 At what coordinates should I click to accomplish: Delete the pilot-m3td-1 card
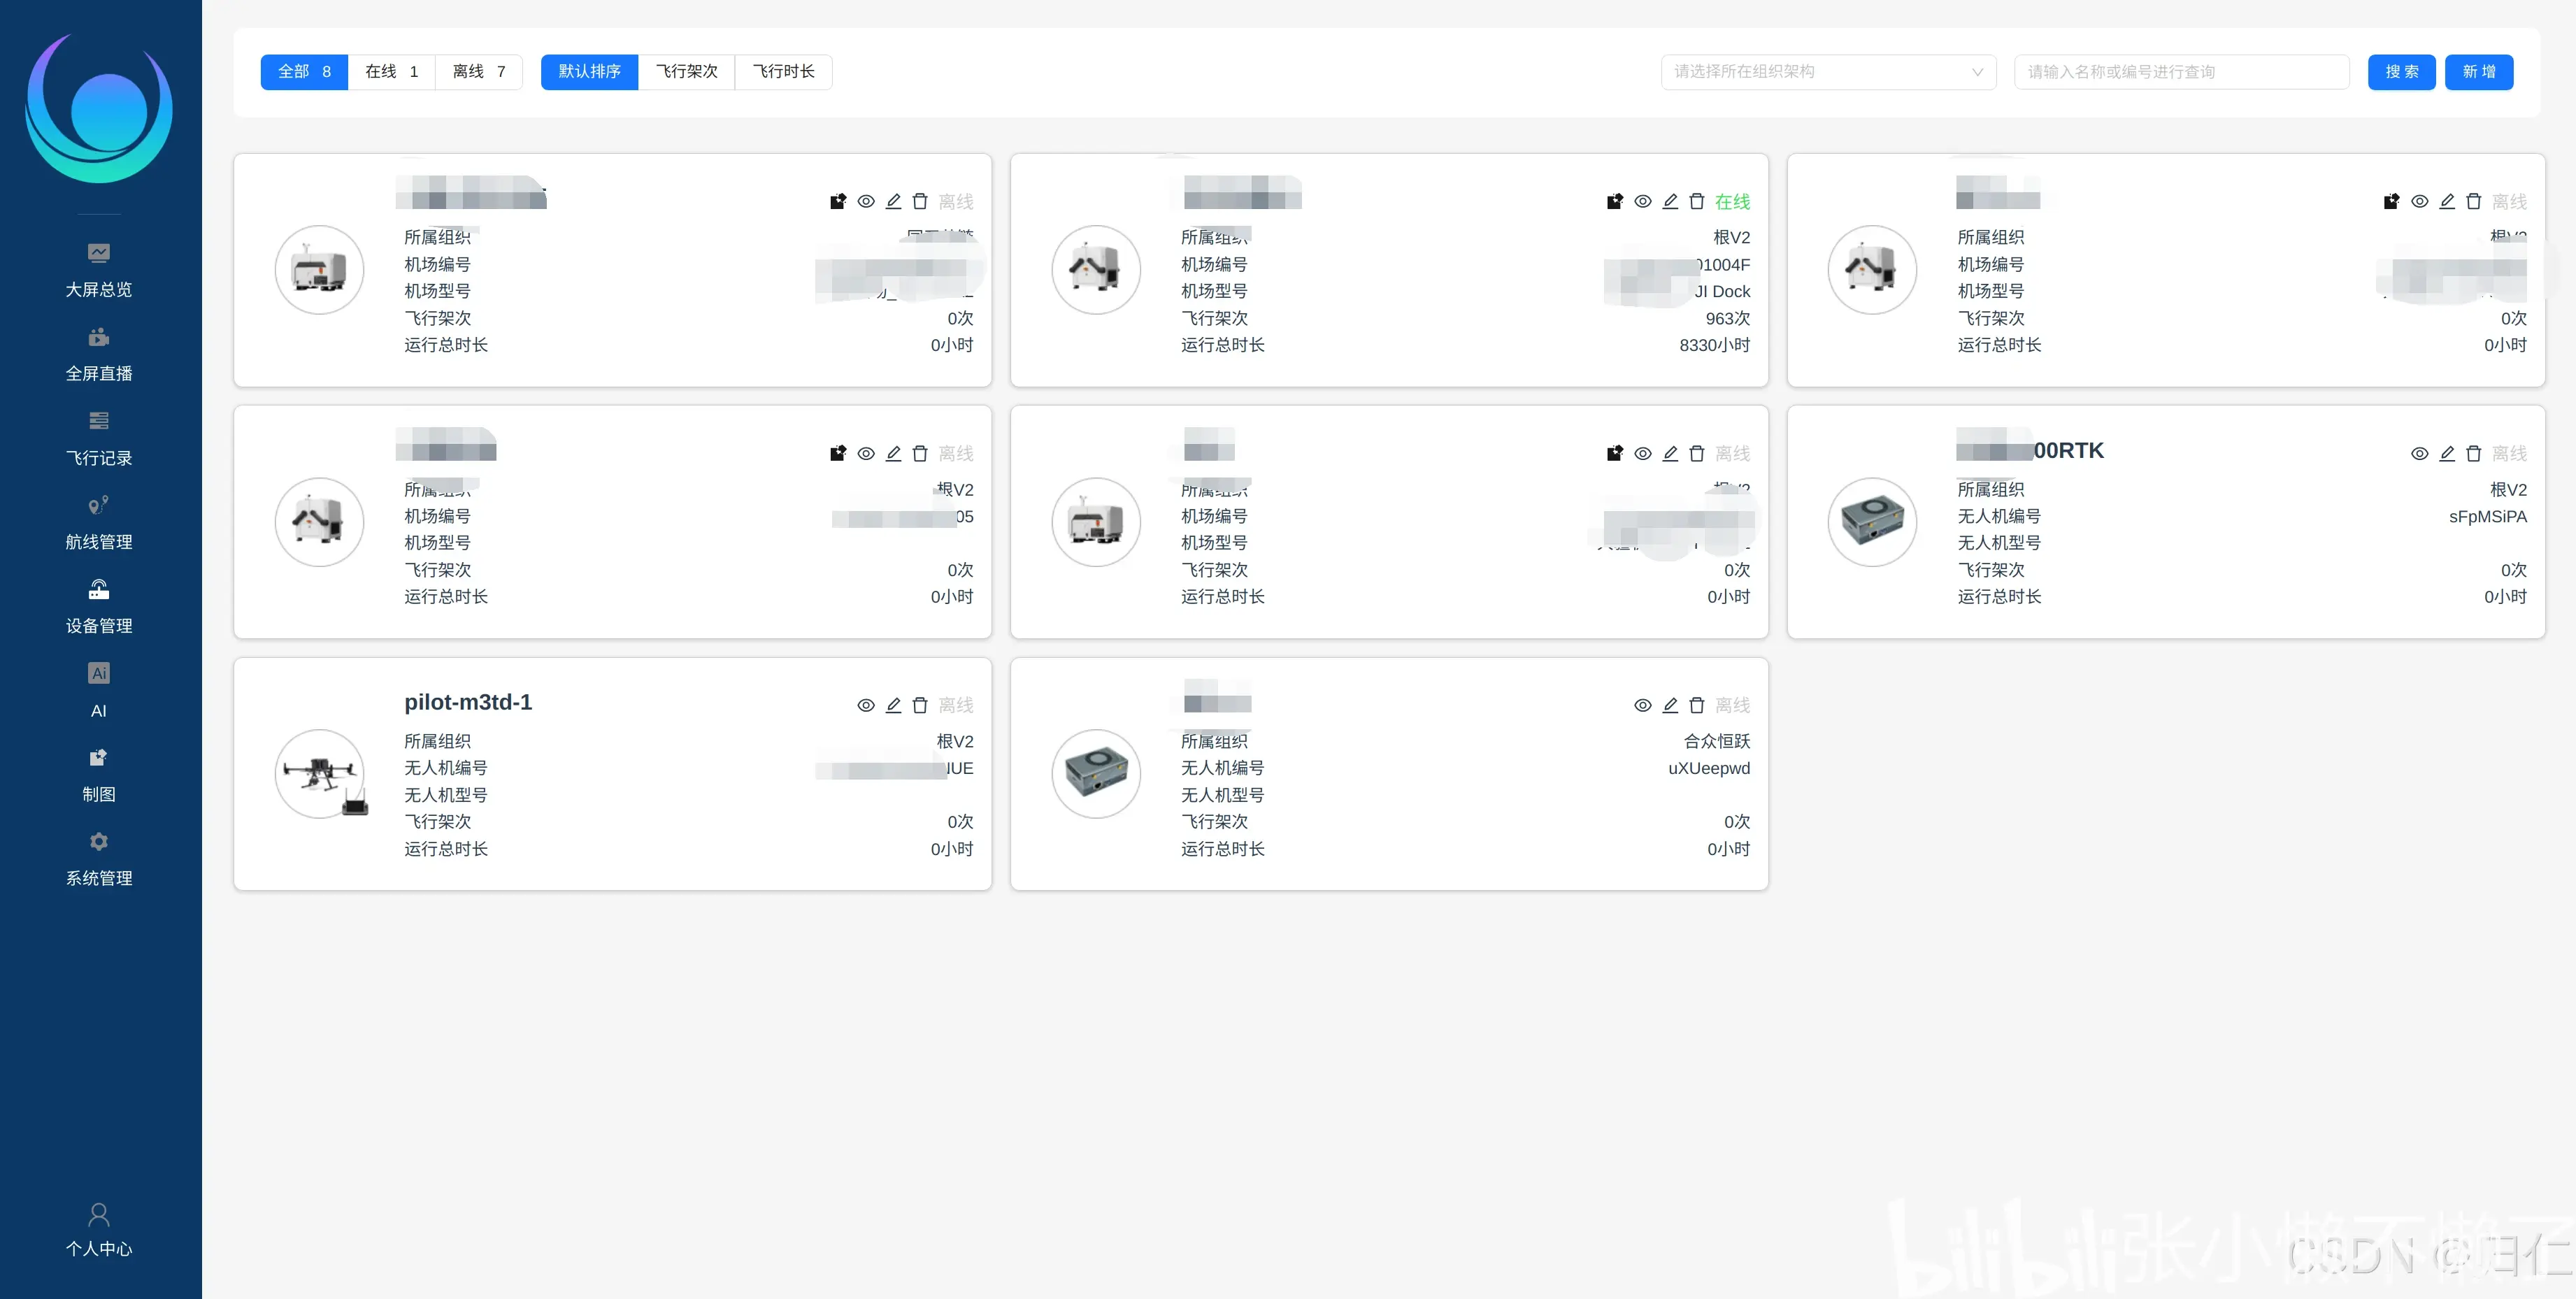pyautogui.click(x=920, y=705)
